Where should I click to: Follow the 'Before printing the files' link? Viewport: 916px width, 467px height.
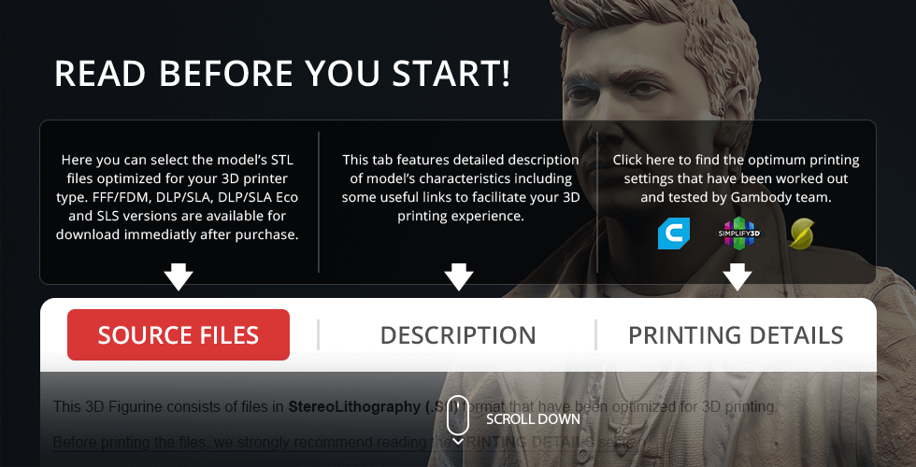(242, 443)
